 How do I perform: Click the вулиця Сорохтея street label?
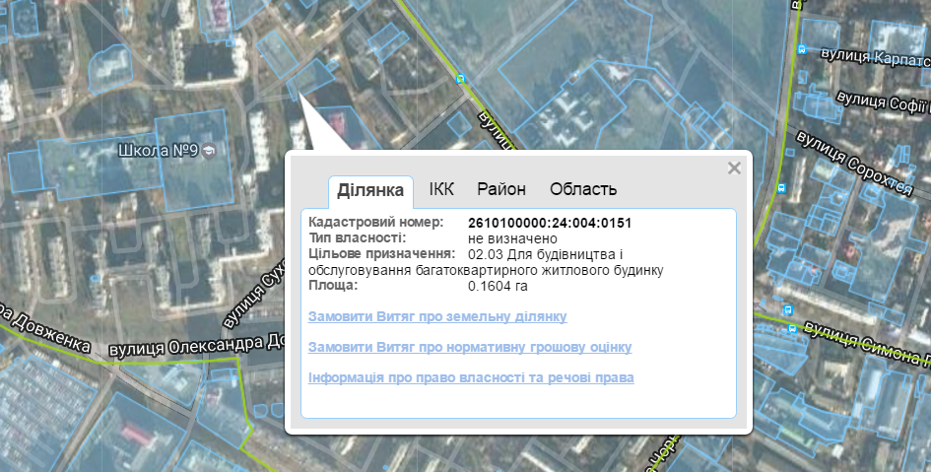(x=856, y=163)
